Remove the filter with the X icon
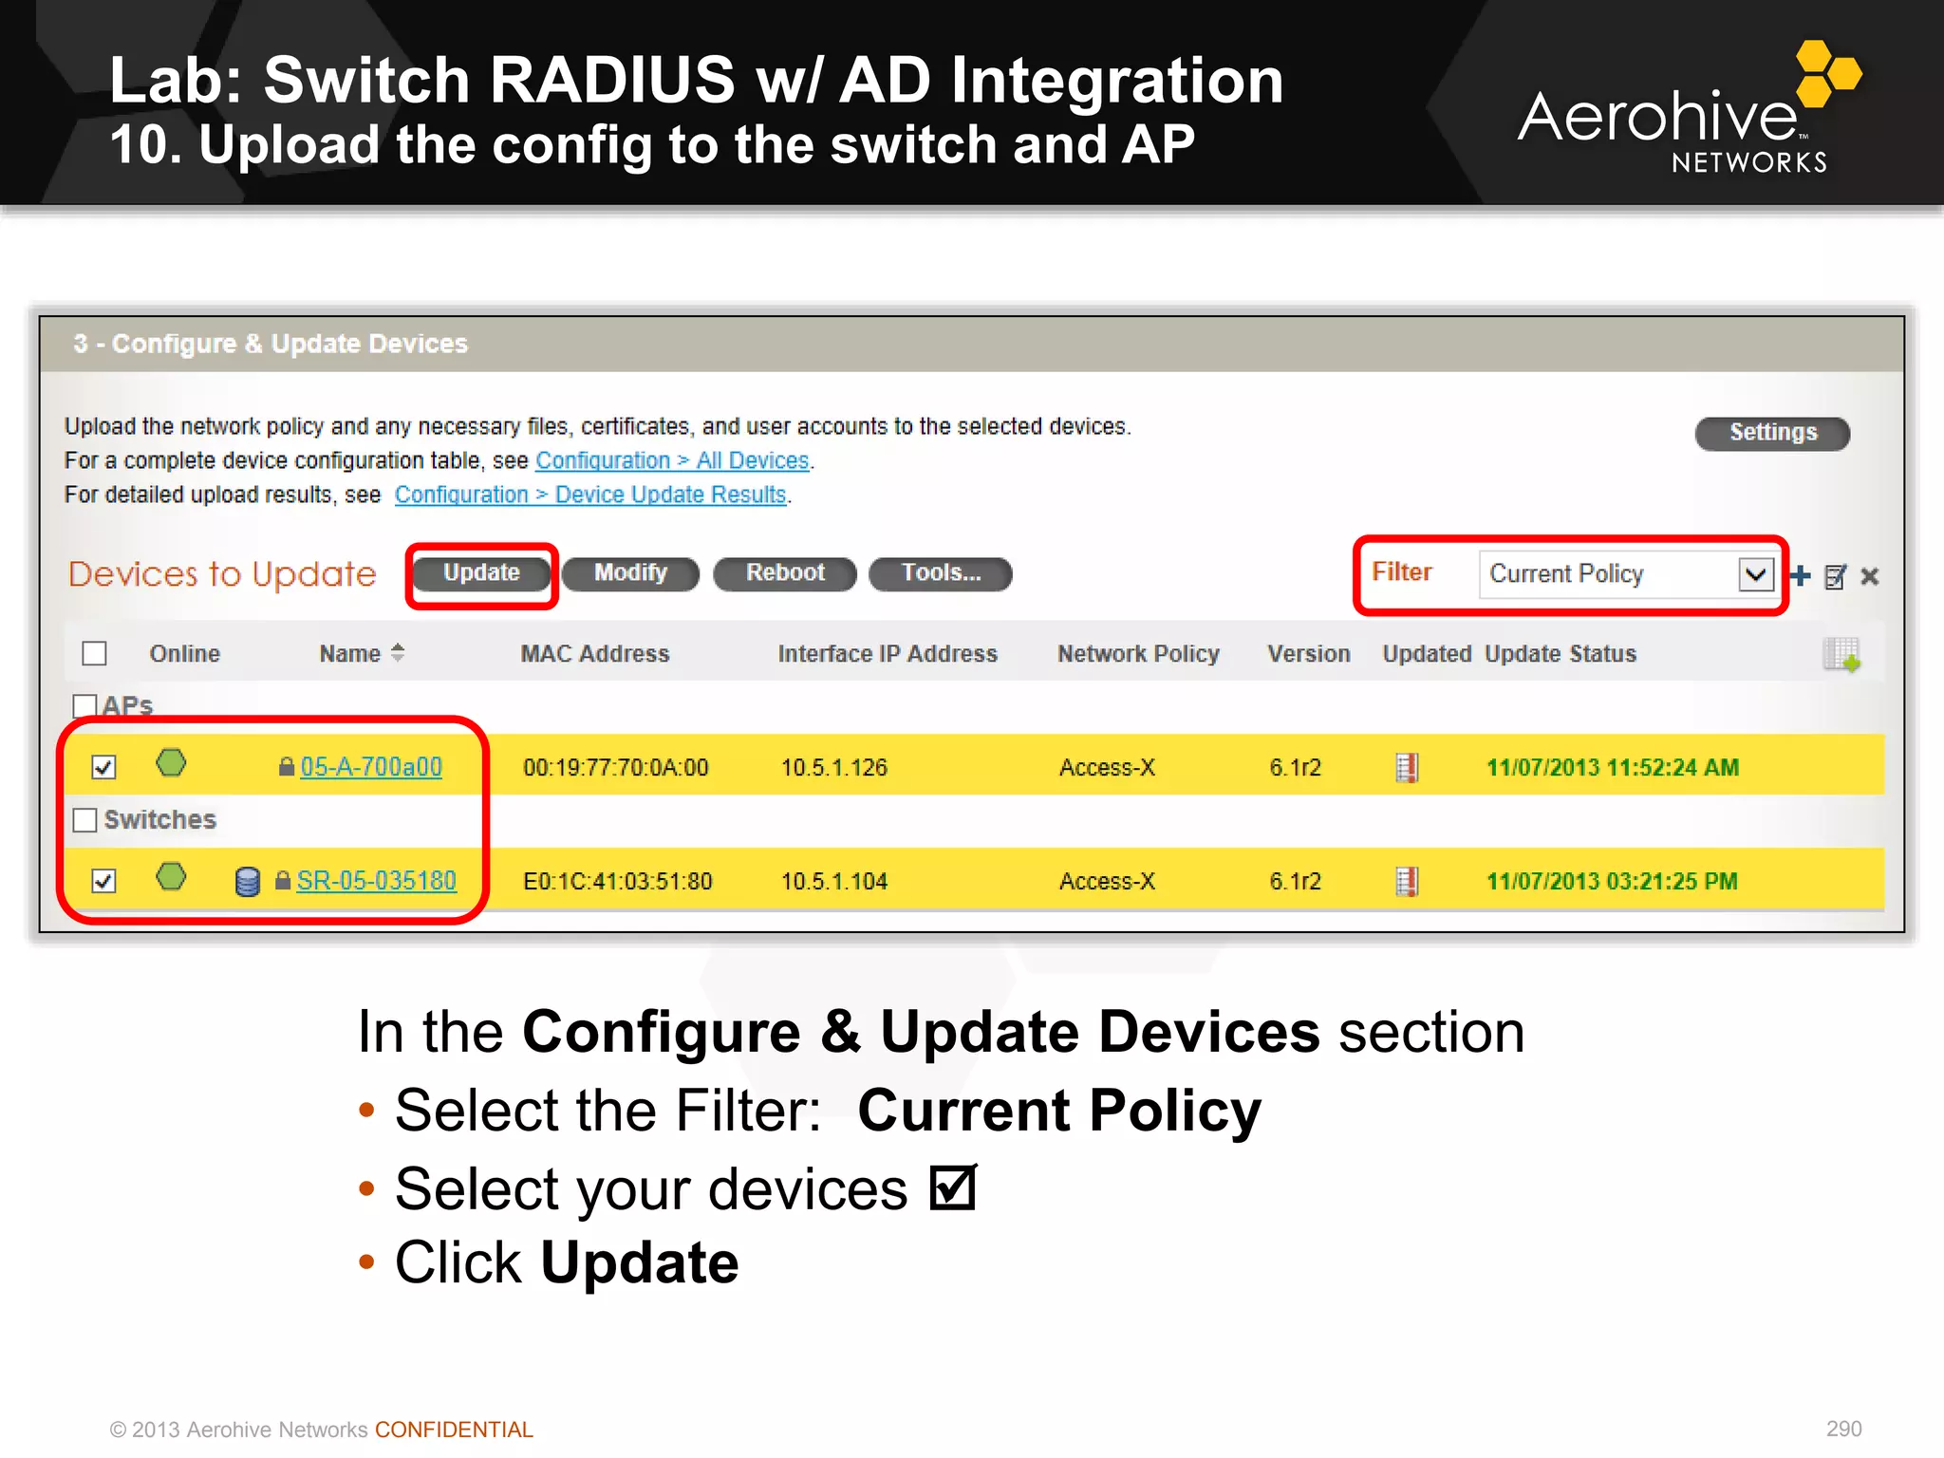The height and width of the screenshot is (1458, 1944). 1870,576
